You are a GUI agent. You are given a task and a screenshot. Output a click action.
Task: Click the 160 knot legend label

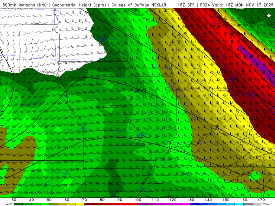point(244,200)
